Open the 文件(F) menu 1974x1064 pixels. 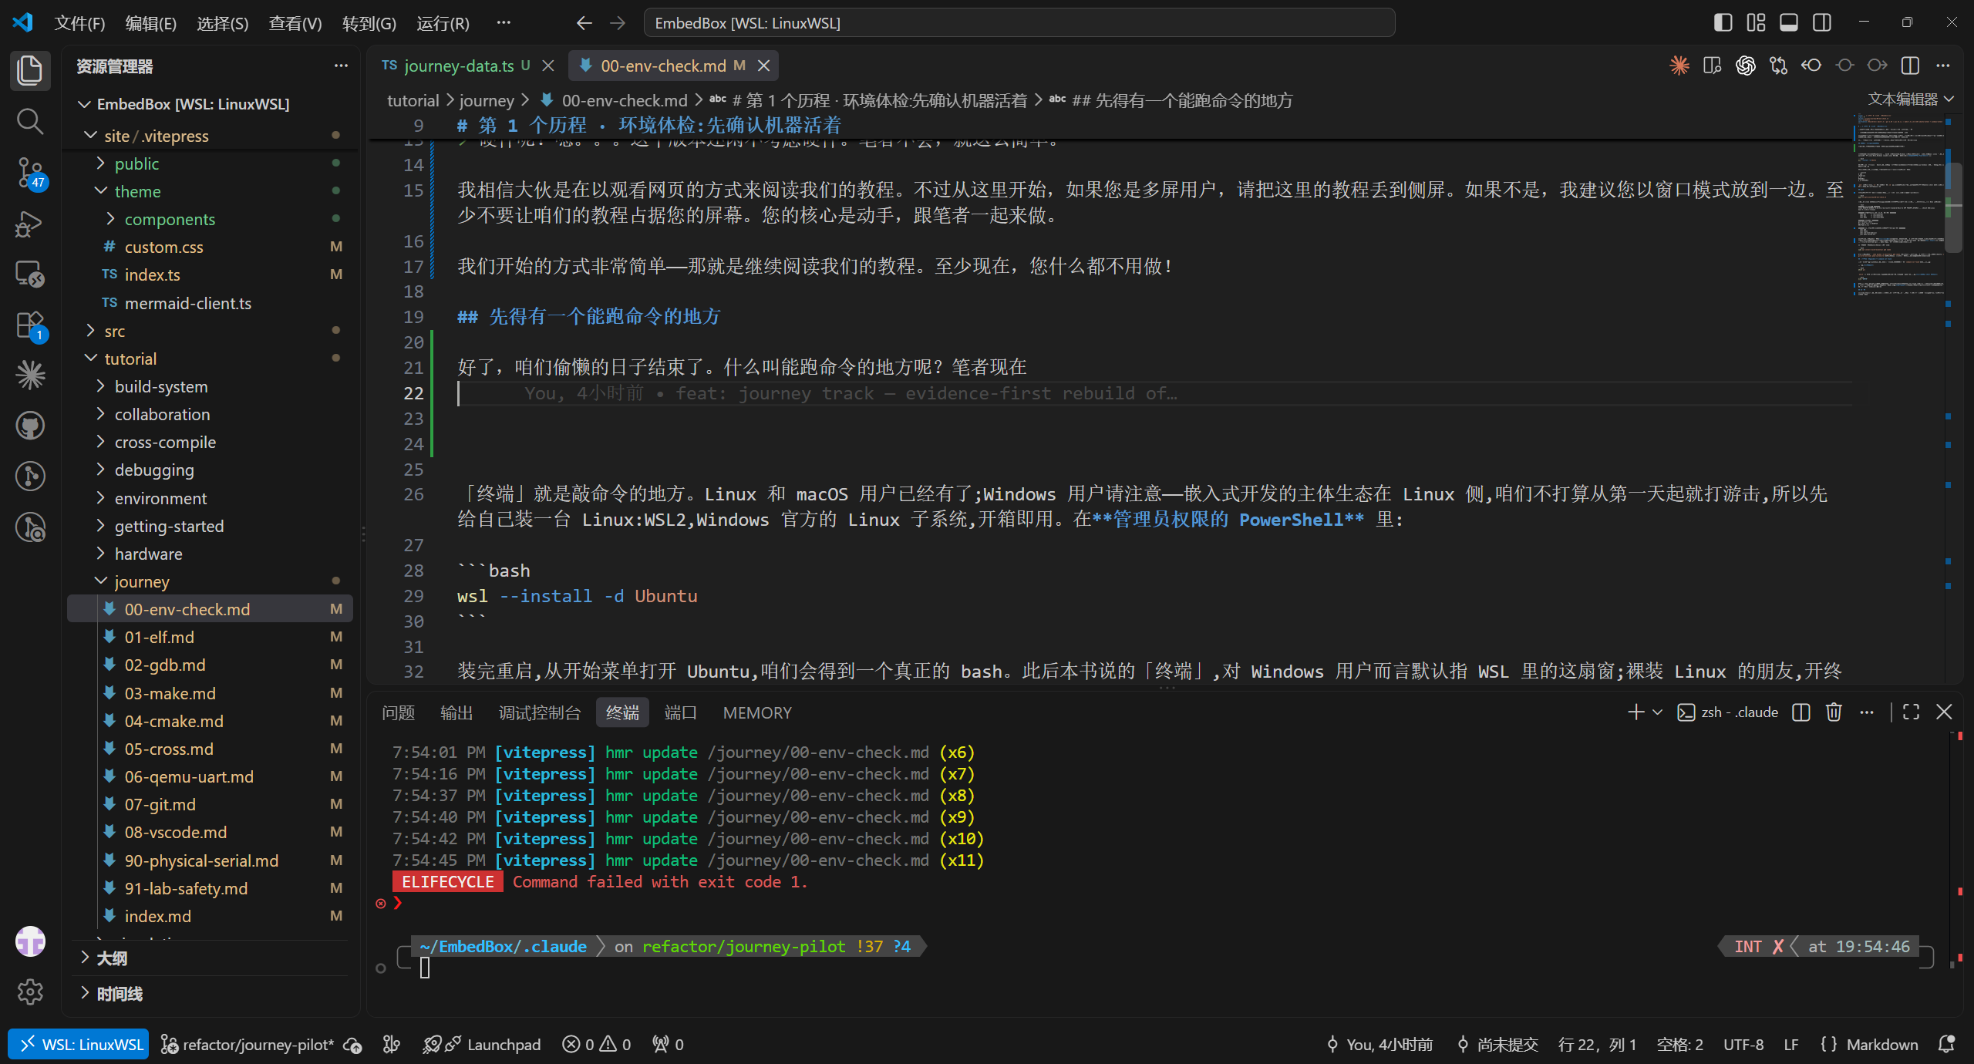click(79, 23)
